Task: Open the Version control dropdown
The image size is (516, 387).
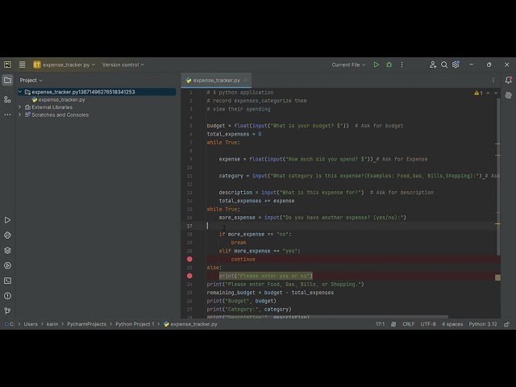Action: pos(123,64)
